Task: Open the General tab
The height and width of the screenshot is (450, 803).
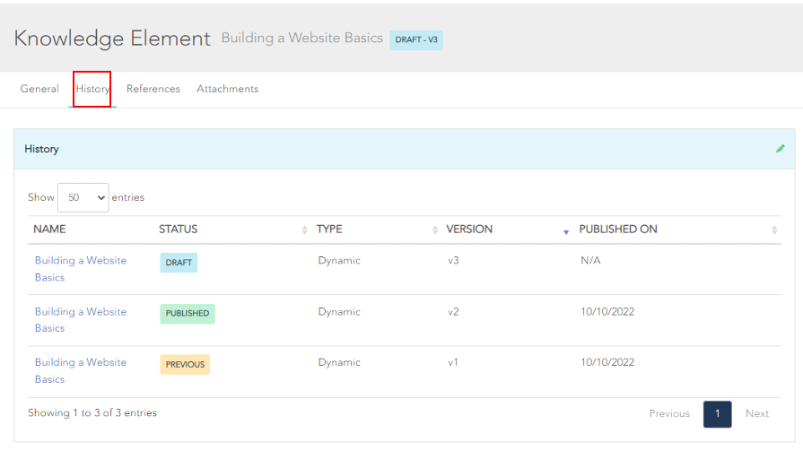Action: tap(39, 89)
